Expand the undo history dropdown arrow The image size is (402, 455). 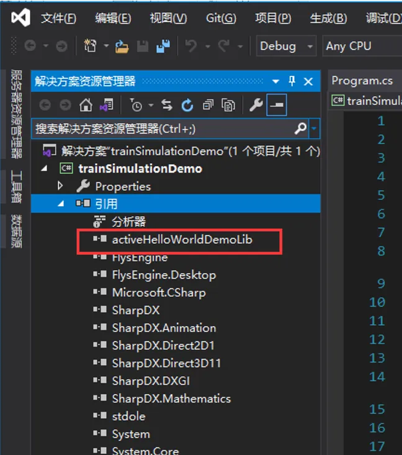pyautogui.click(x=208, y=46)
